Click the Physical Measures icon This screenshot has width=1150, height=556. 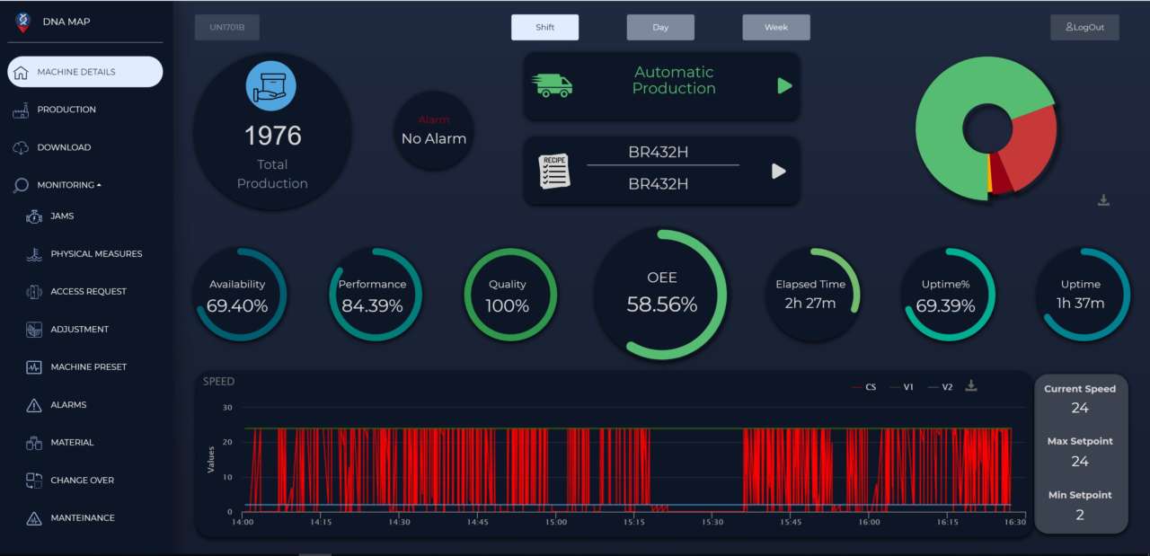click(x=34, y=254)
